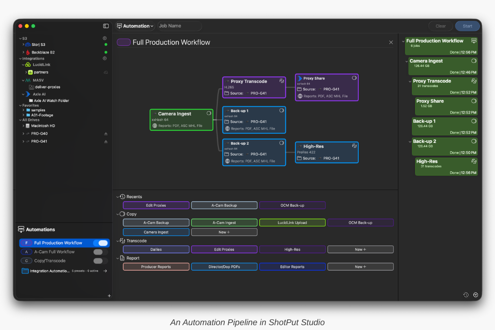Click transcode icon on Proxy Transcode node
Screen dimensions: 495x330
coord(281,81)
